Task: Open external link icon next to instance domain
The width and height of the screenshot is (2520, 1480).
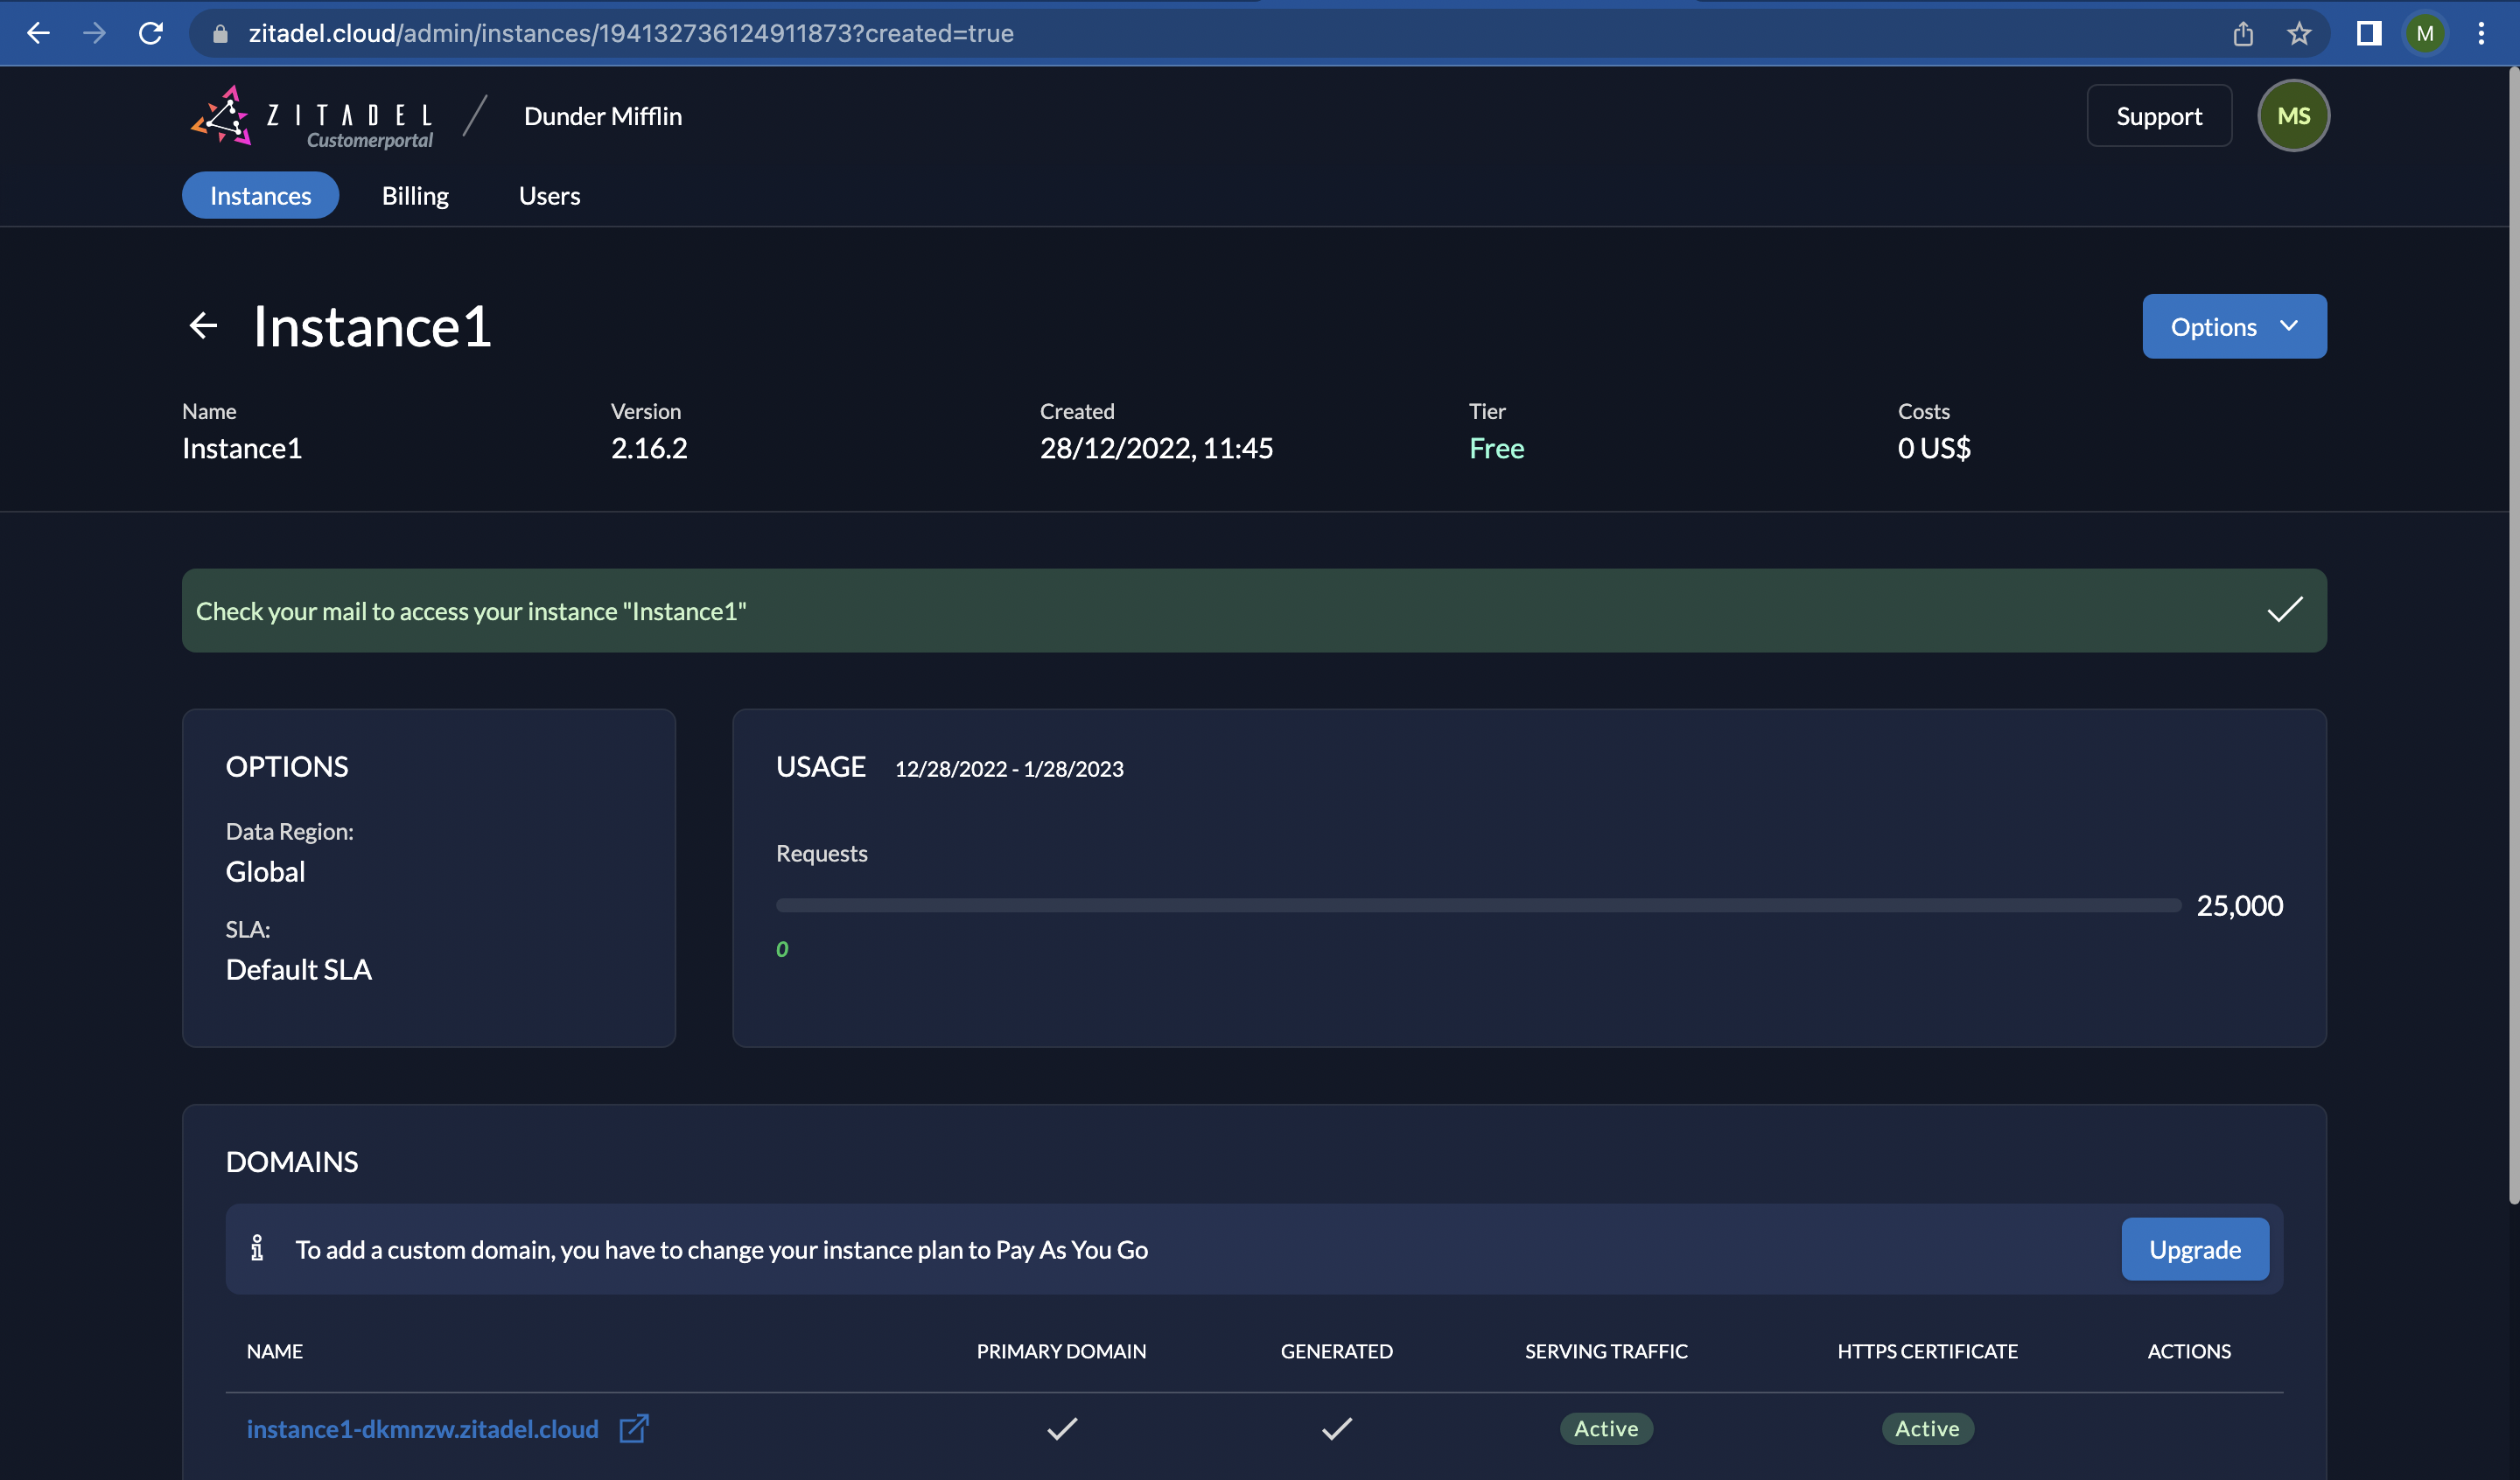Action: click(633, 1428)
